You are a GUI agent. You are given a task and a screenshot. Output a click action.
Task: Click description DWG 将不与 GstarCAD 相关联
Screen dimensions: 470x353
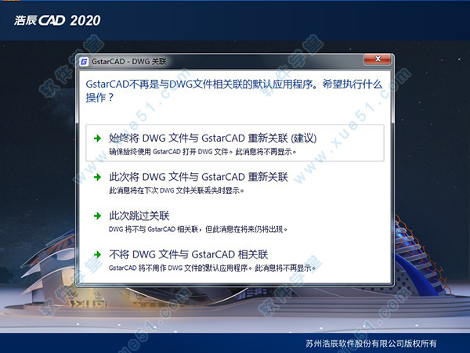click(198, 229)
